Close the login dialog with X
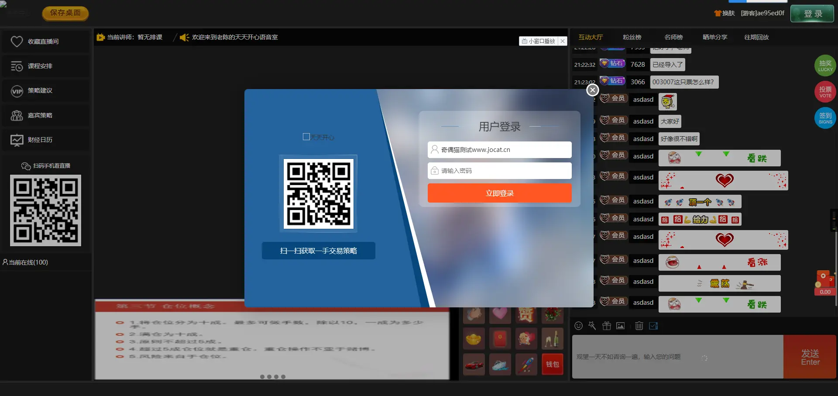The height and width of the screenshot is (396, 838). point(592,90)
